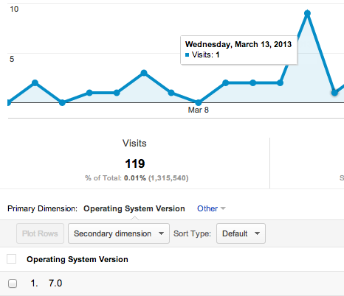This screenshot has height=296, width=344.
Task: Click the Sort Type dropdown arrow icon
Action: [257, 233]
